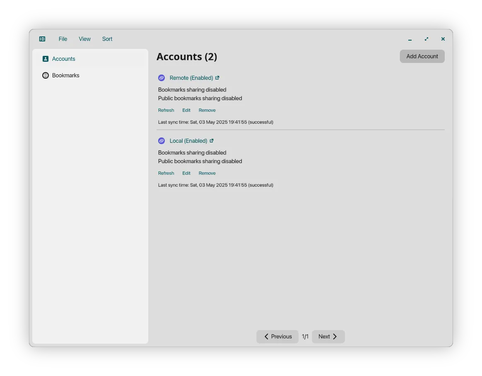Refresh the Remote account
Viewport: 482px width, 376px height.
[166, 110]
